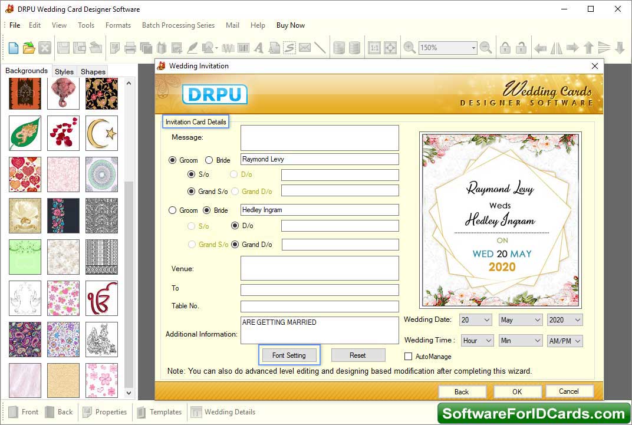Pick the light green background swatch
Image resolution: width=632 pixels, height=425 pixels.
[x=25, y=257]
